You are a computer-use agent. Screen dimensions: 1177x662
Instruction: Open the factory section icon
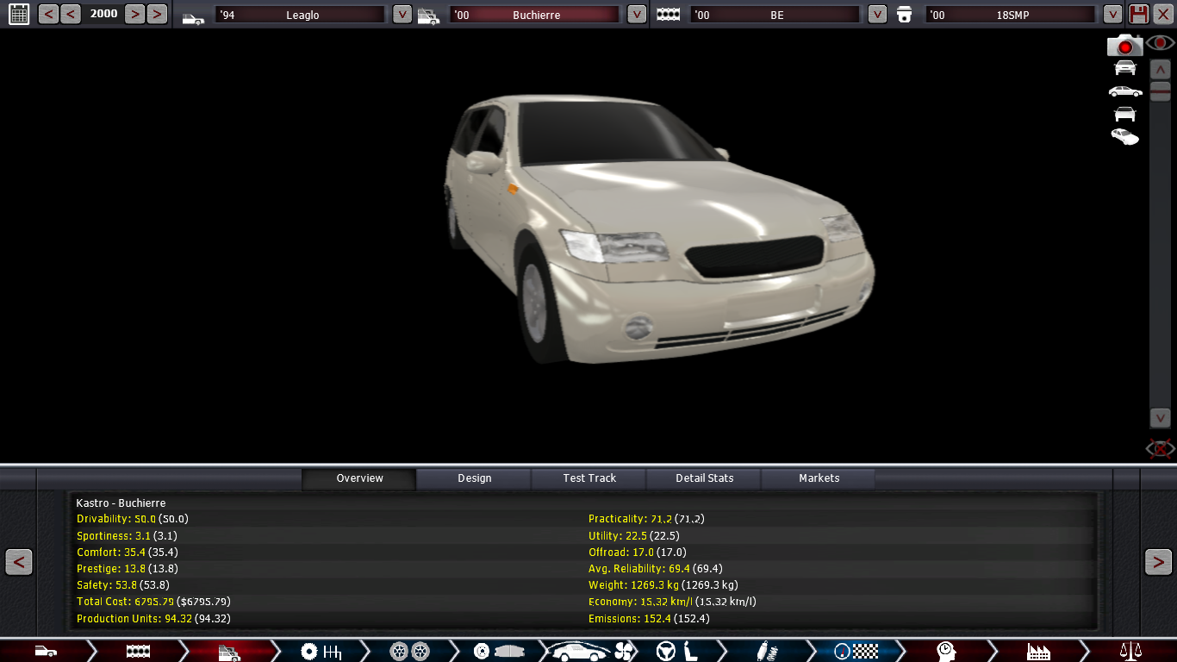1038,652
